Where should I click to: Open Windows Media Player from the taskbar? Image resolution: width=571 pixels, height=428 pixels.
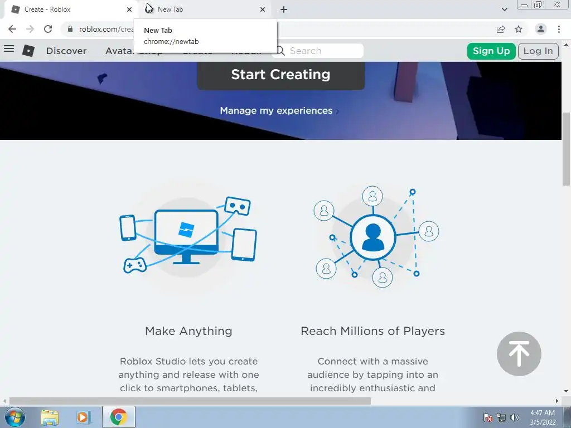pos(84,417)
